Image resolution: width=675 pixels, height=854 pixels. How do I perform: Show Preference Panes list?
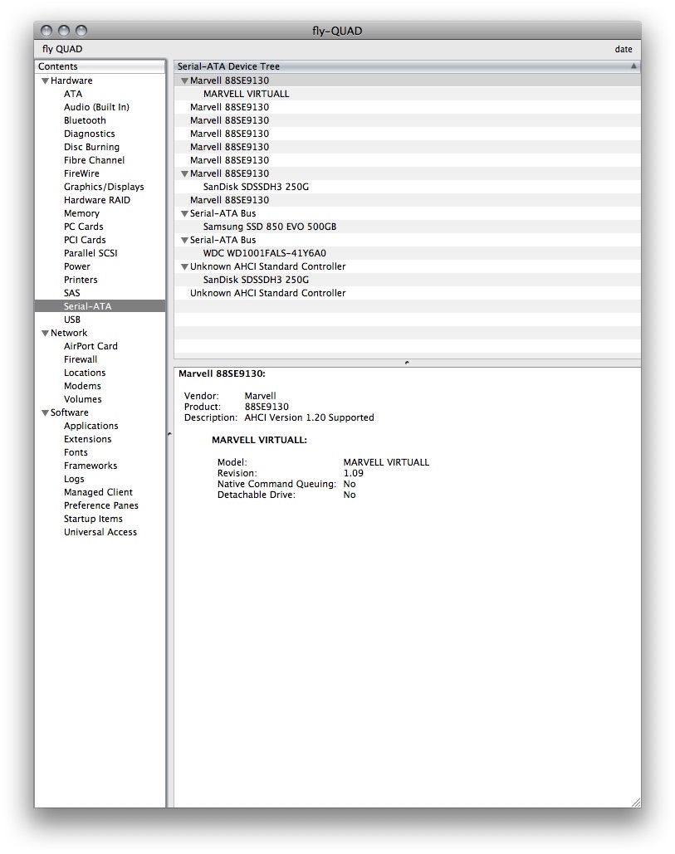(100, 506)
